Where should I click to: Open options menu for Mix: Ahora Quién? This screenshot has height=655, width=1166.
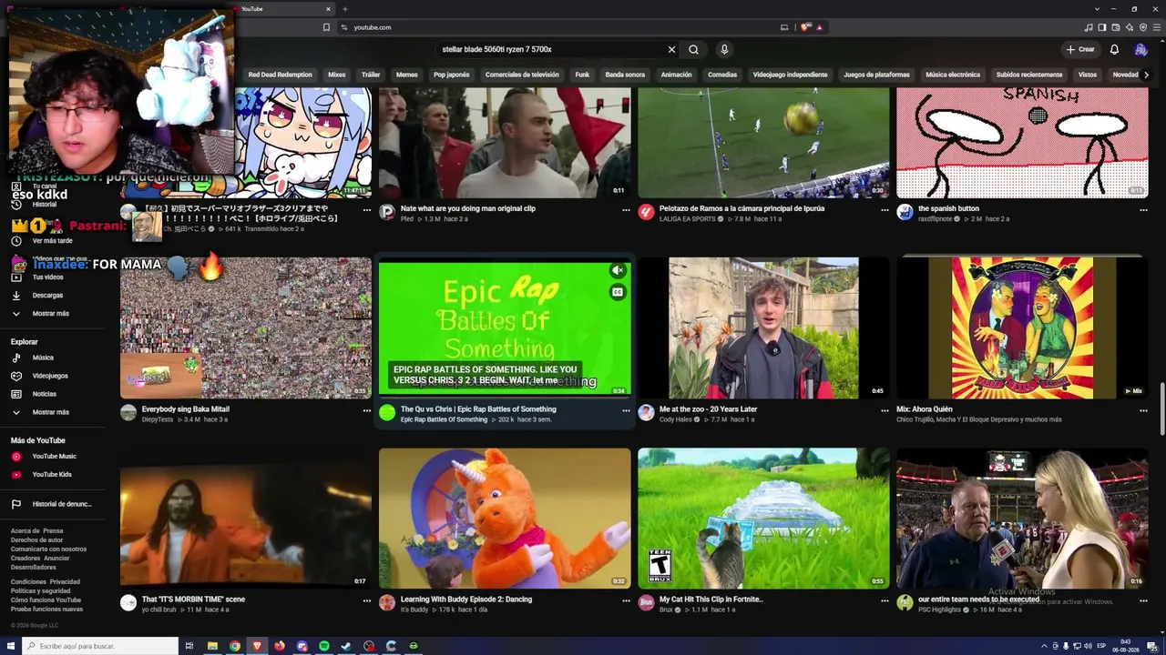[x=1143, y=410]
